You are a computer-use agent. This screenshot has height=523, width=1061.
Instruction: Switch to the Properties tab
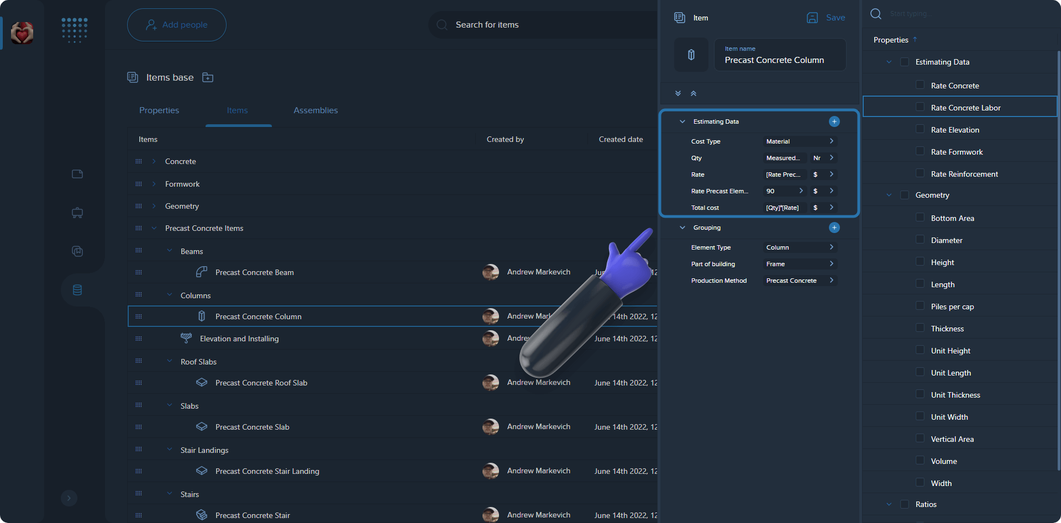159,110
